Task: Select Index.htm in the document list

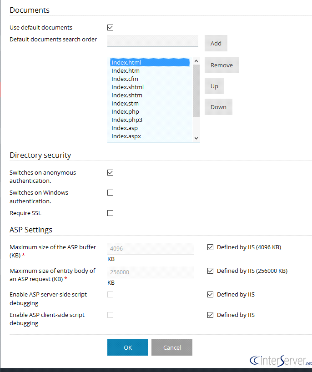Action: click(x=150, y=70)
